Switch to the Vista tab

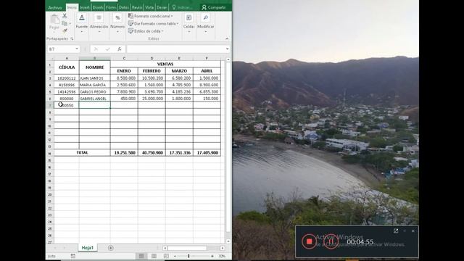(149, 7)
